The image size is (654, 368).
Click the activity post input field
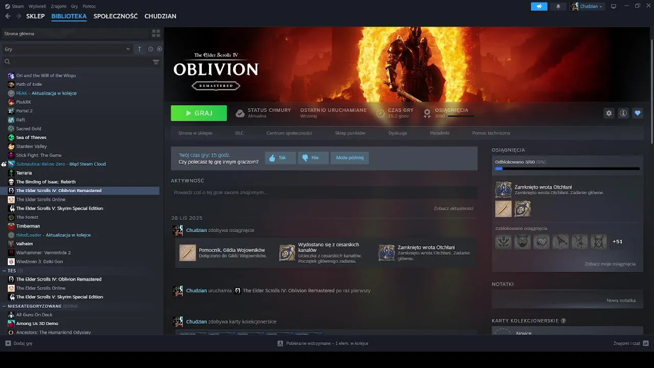pos(324,193)
